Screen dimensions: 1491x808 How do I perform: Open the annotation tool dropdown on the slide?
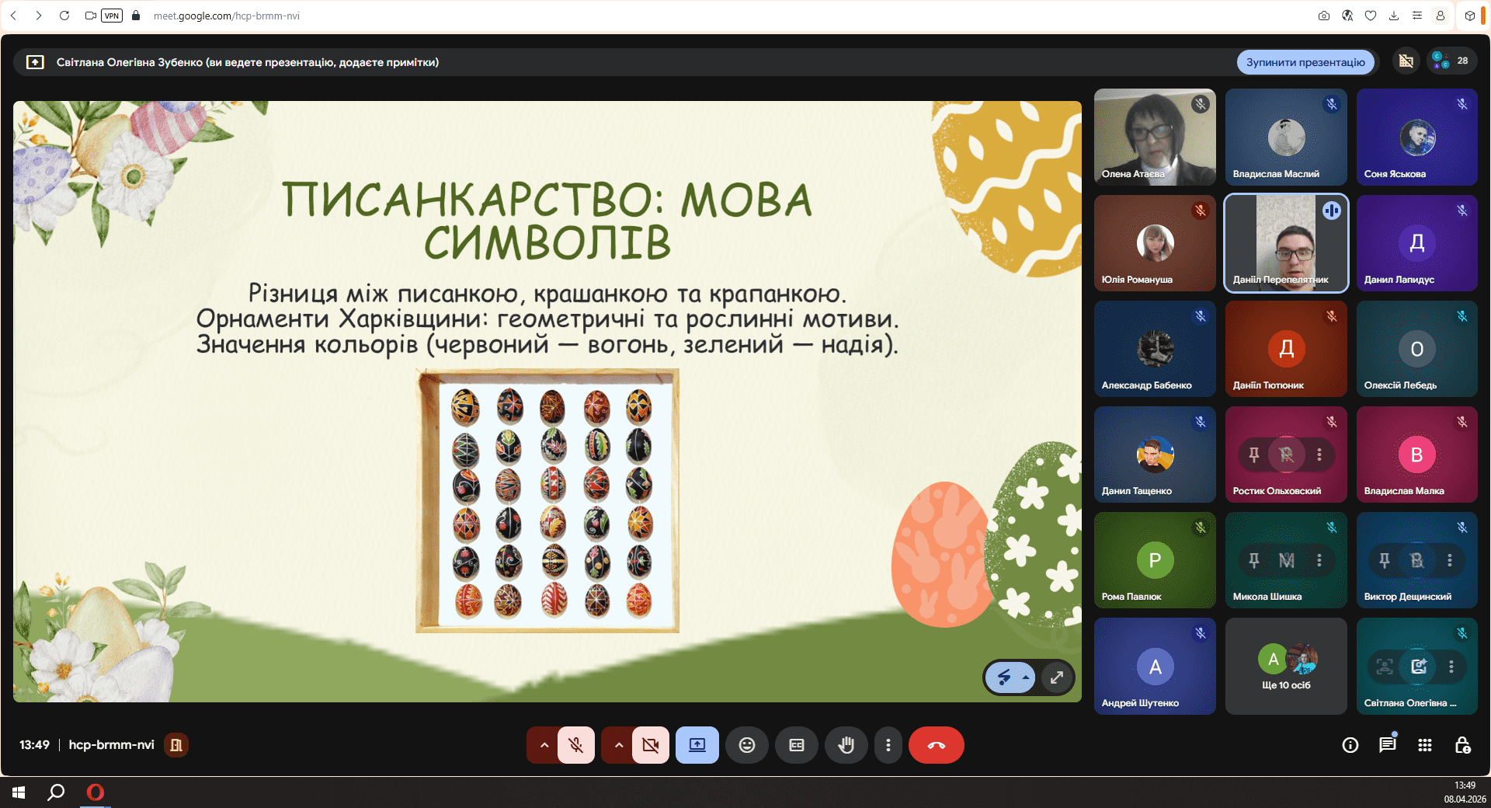tap(1026, 677)
